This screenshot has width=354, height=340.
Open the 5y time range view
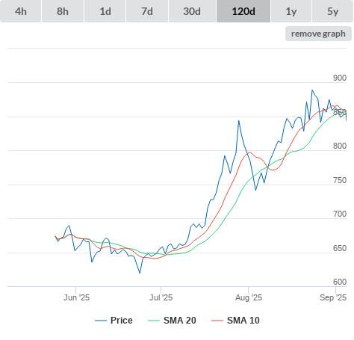[332, 11]
